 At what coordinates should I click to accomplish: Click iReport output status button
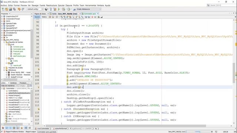click(31, 132)
